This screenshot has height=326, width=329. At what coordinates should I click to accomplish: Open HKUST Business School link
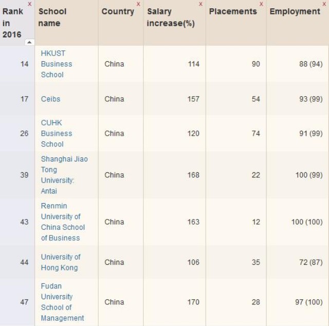point(57,64)
